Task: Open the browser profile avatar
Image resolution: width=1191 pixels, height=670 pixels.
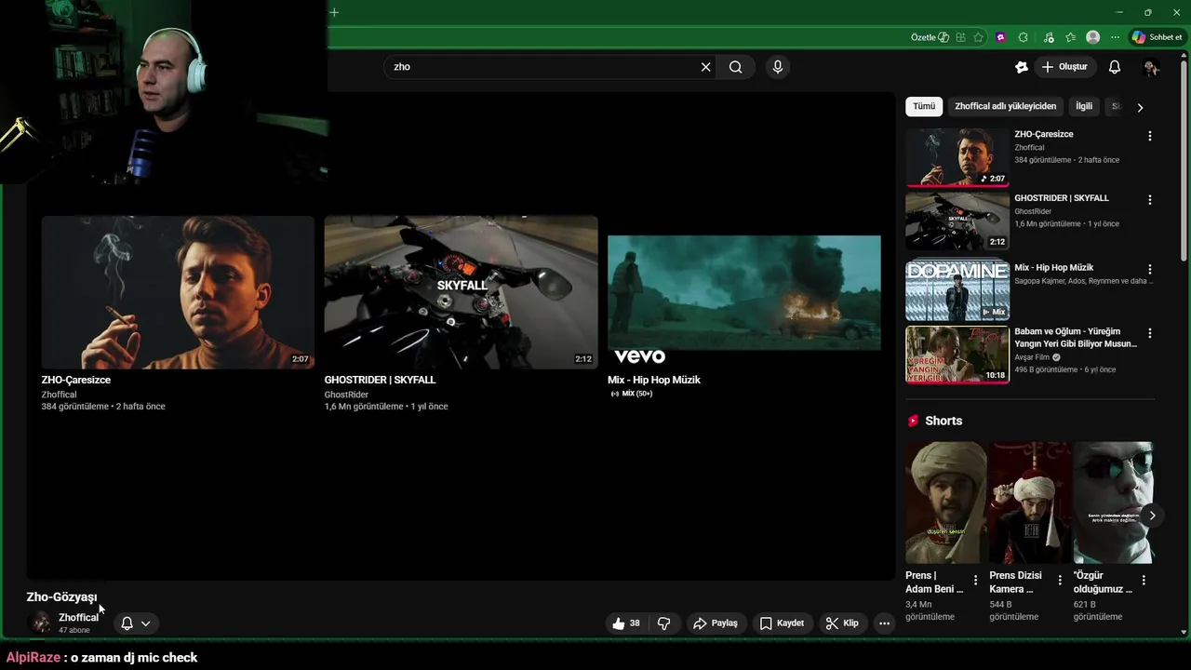Action: [x=1093, y=37]
